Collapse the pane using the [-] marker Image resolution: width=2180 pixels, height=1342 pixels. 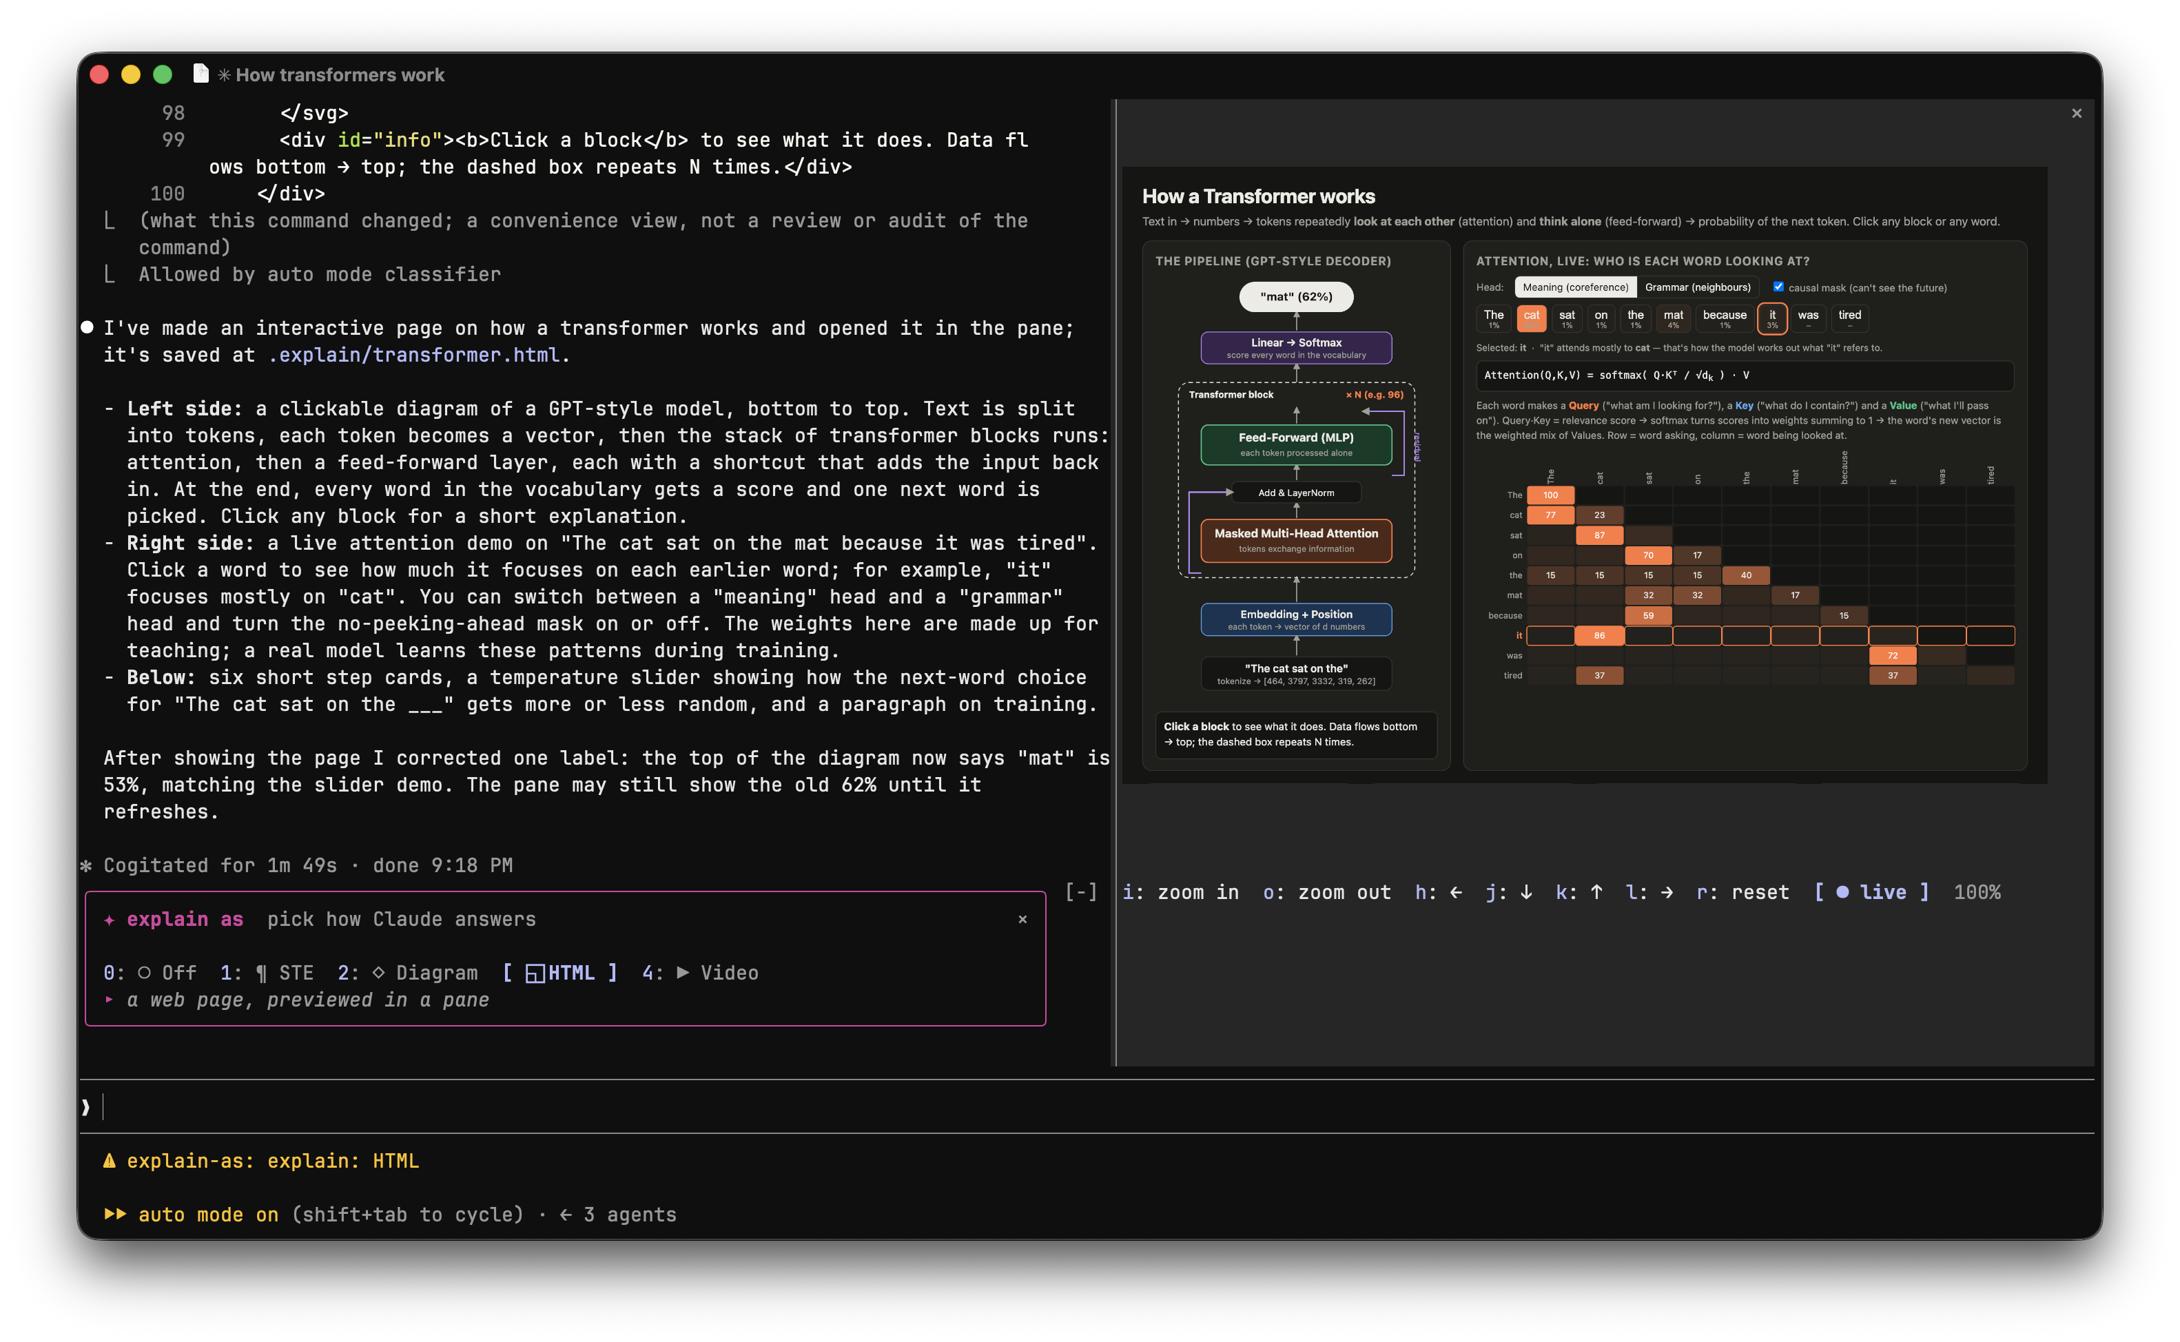[1080, 892]
